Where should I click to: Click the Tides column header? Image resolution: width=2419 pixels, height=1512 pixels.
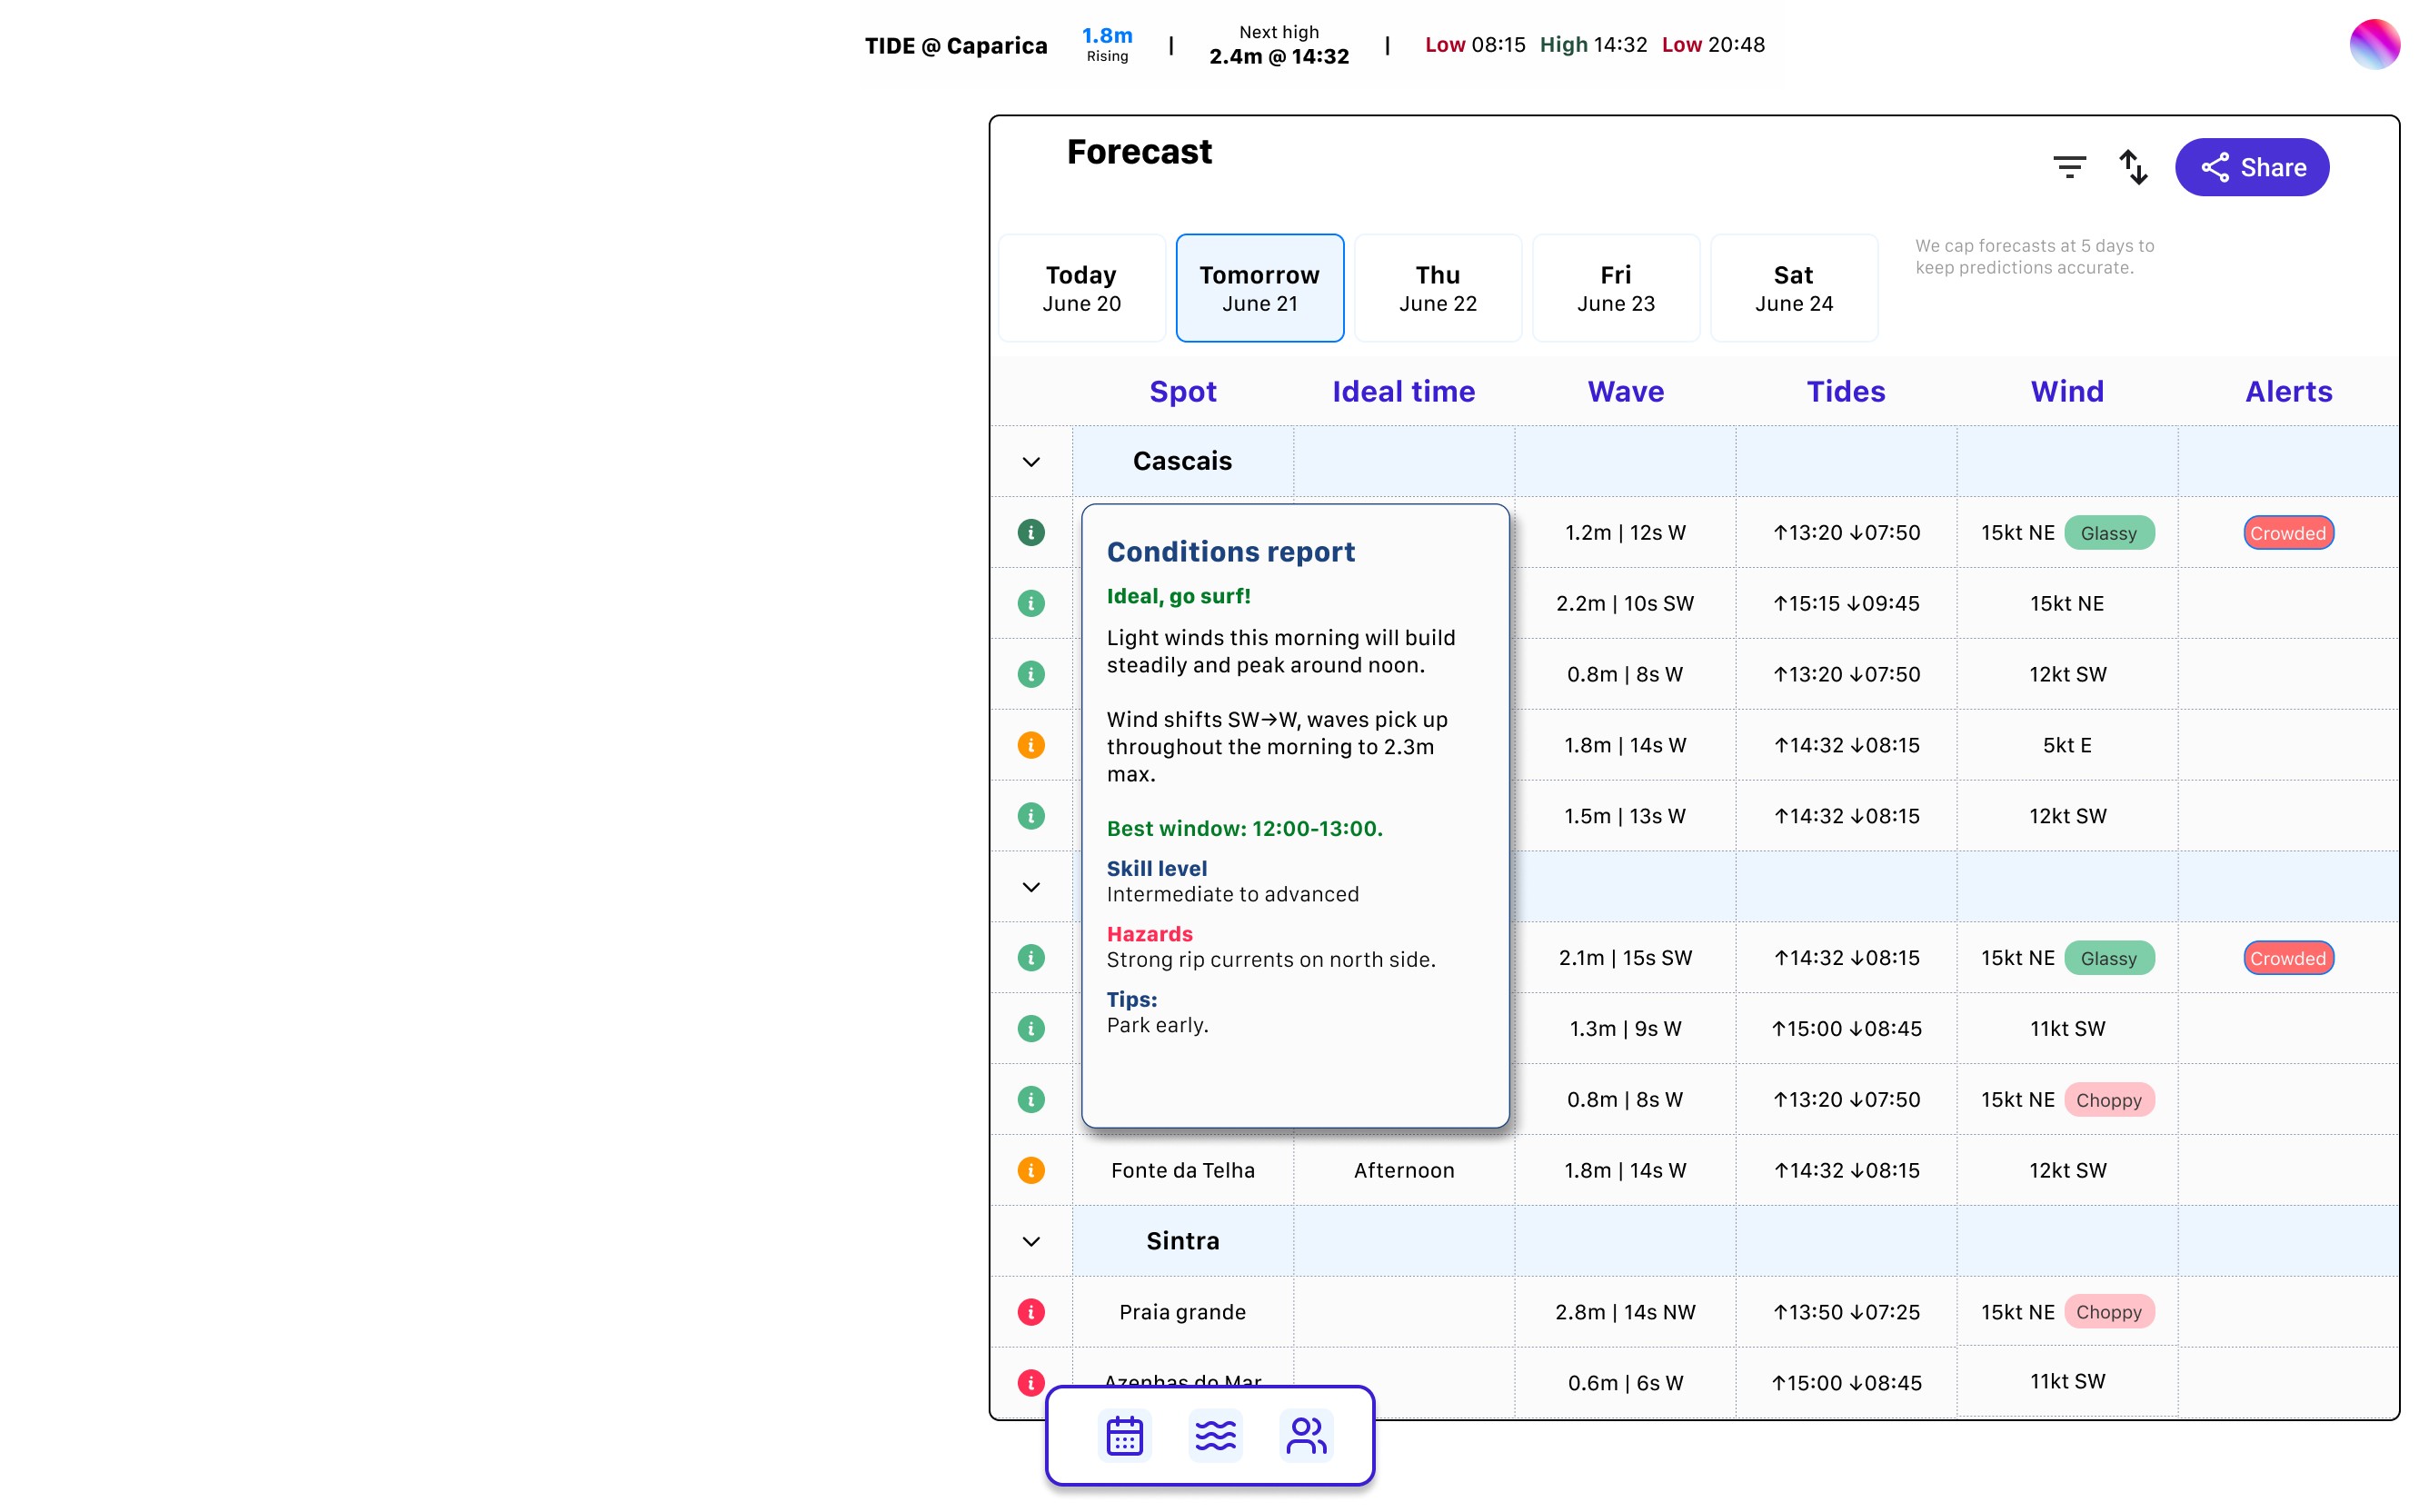pyautogui.click(x=1845, y=391)
